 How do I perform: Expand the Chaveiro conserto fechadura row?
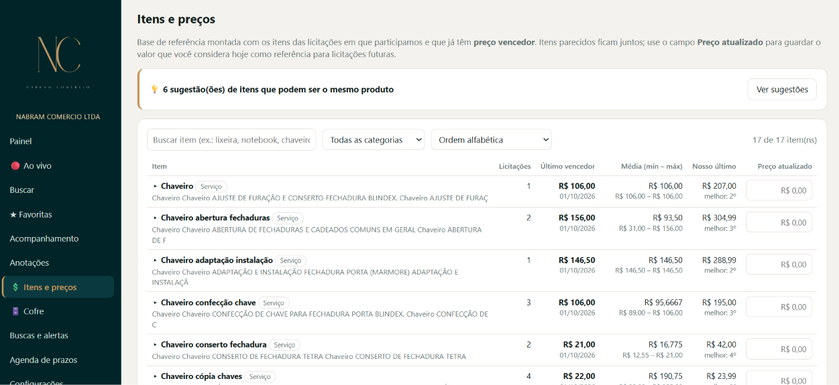point(155,345)
